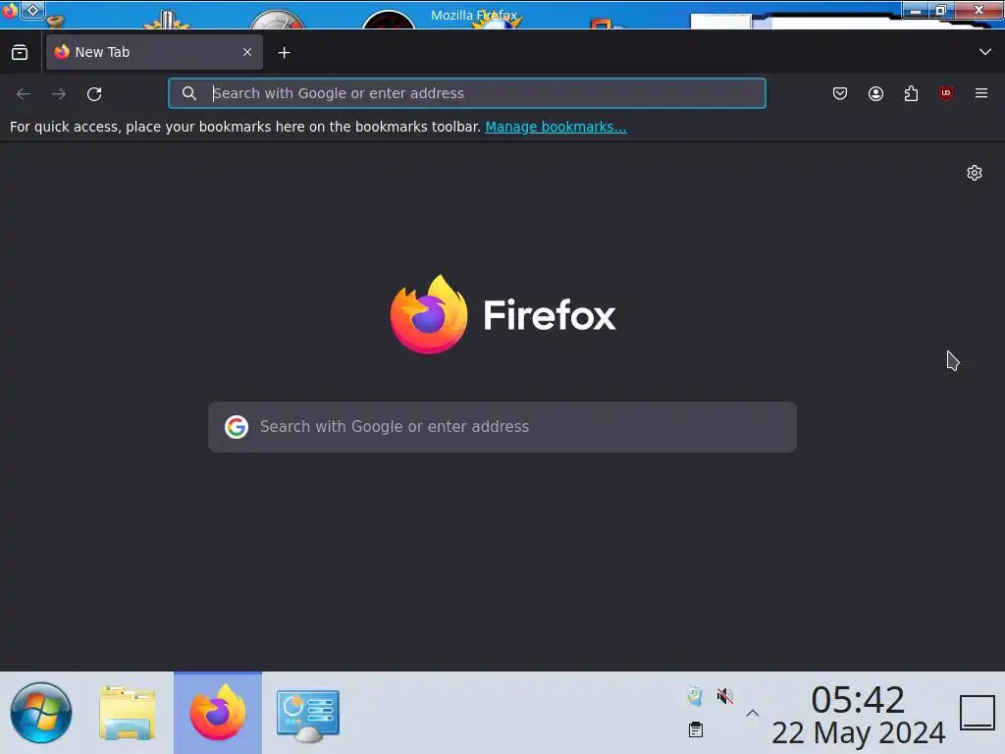This screenshot has height=754, width=1005.
Task: Focus the Google search box on page
Action: (x=502, y=427)
